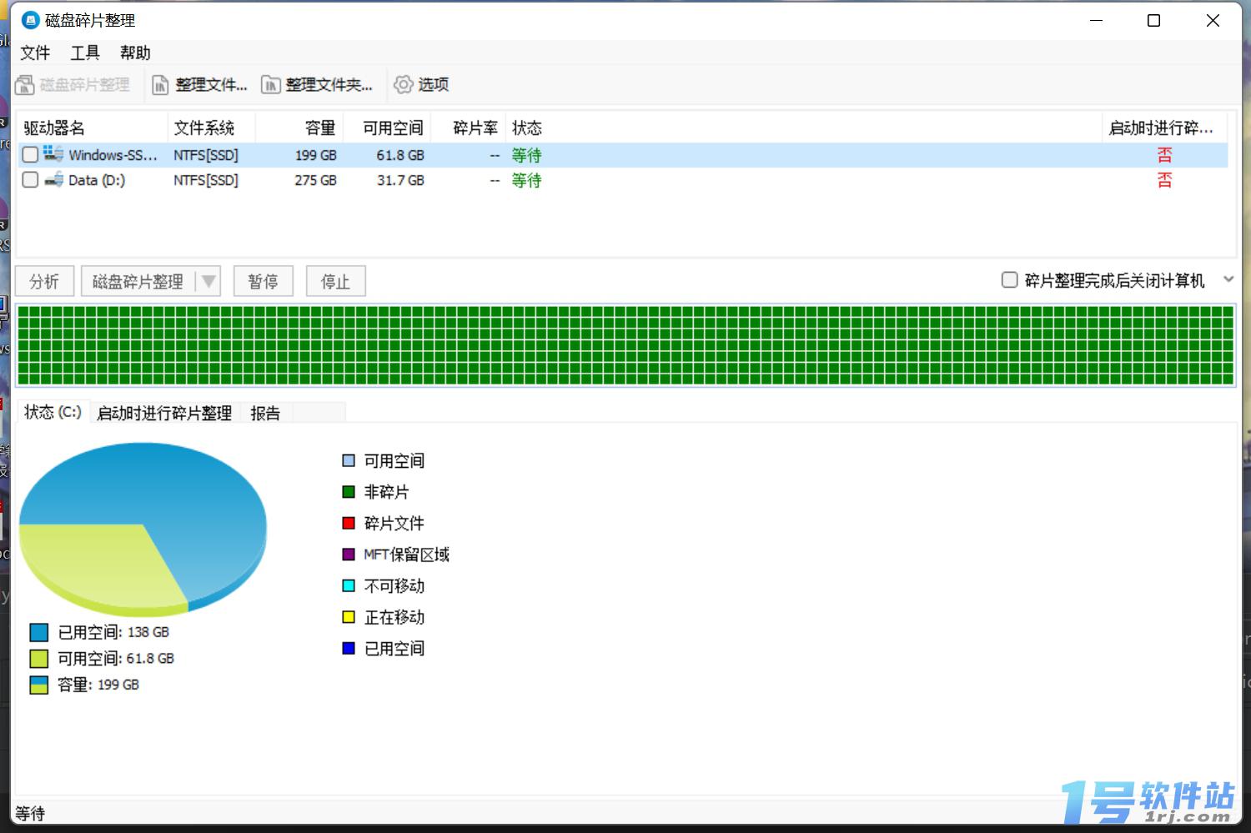Sort by 文件系统 column header

pyautogui.click(x=211, y=128)
